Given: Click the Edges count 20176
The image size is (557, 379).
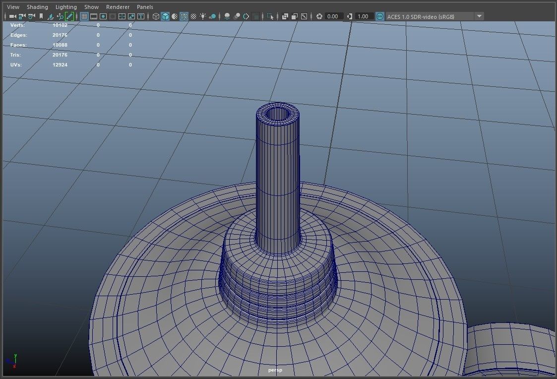Looking at the screenshot, I should [x=60, y=35].
